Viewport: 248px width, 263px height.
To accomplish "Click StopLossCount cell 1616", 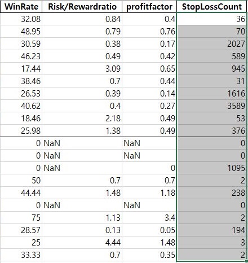I will pyautogui.click(x=211, y=94).
